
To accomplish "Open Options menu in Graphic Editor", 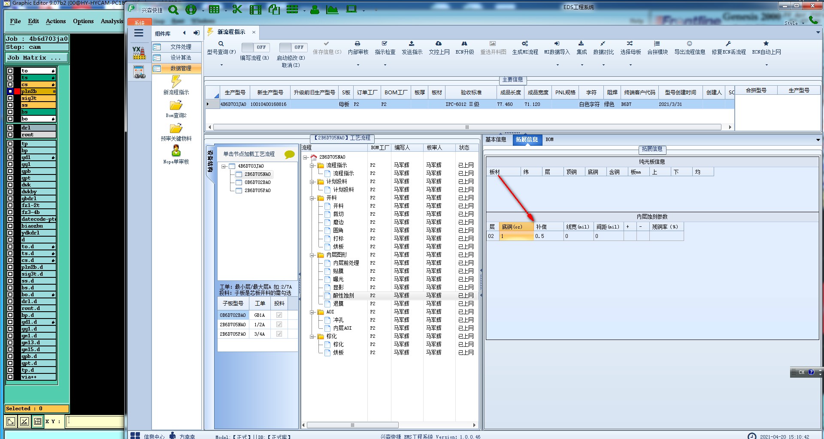I will [83, 21].
